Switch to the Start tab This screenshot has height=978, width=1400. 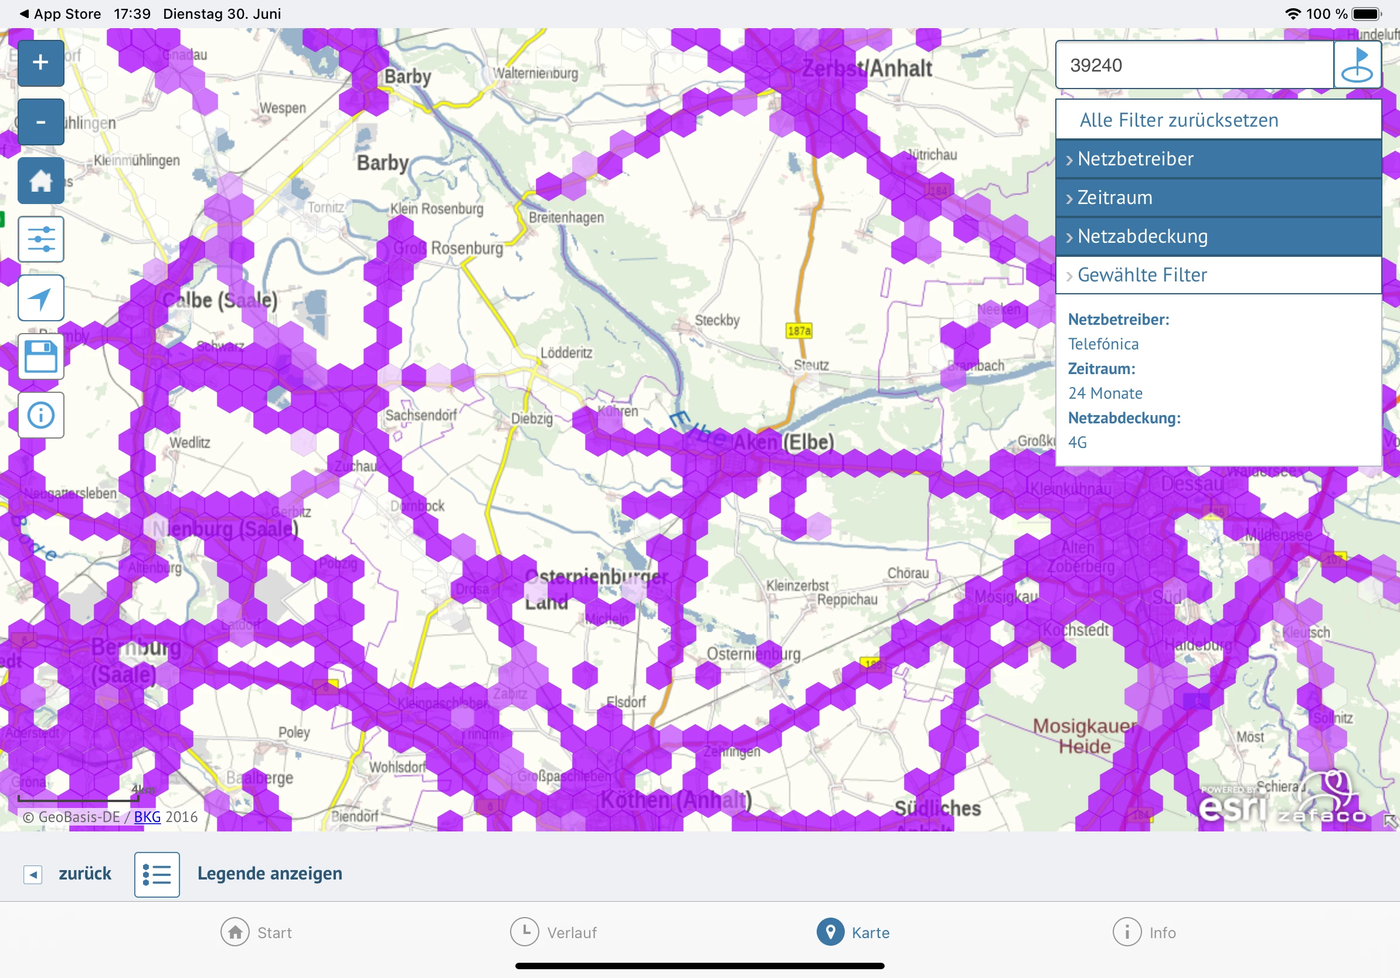pyautogui.click(x=256, y=932)
